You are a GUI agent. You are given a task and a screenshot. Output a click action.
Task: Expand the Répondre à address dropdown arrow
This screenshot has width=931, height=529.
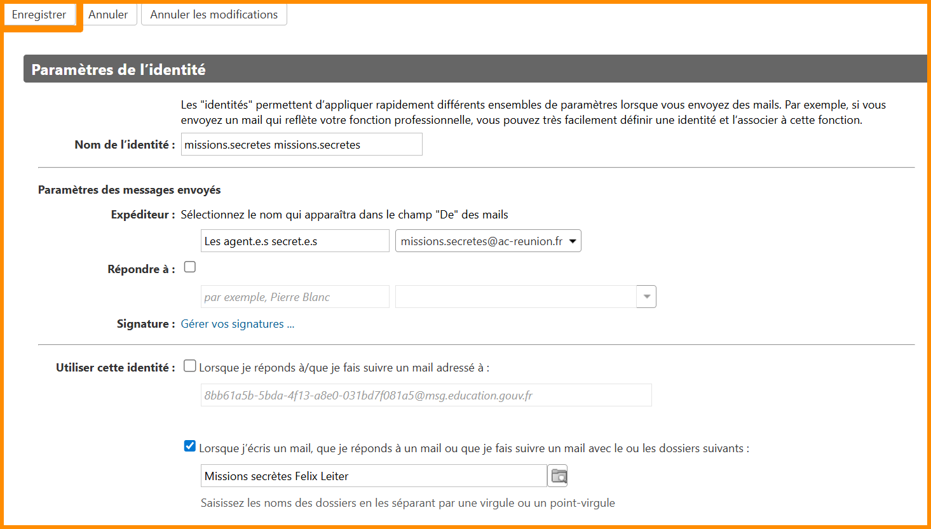[x=646, y=297]
